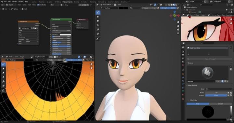Toggle Collection render camera icon in outliner
Image resolution: width=234 pixels, height=123 pixels.
(x=231, y=10)
